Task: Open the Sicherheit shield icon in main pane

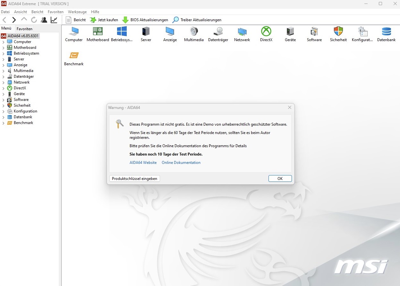Action: (x=338, y=31)
